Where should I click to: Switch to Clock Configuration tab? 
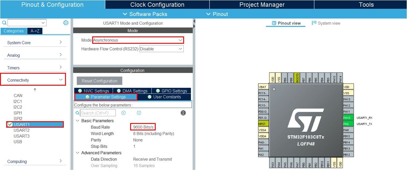157,5
